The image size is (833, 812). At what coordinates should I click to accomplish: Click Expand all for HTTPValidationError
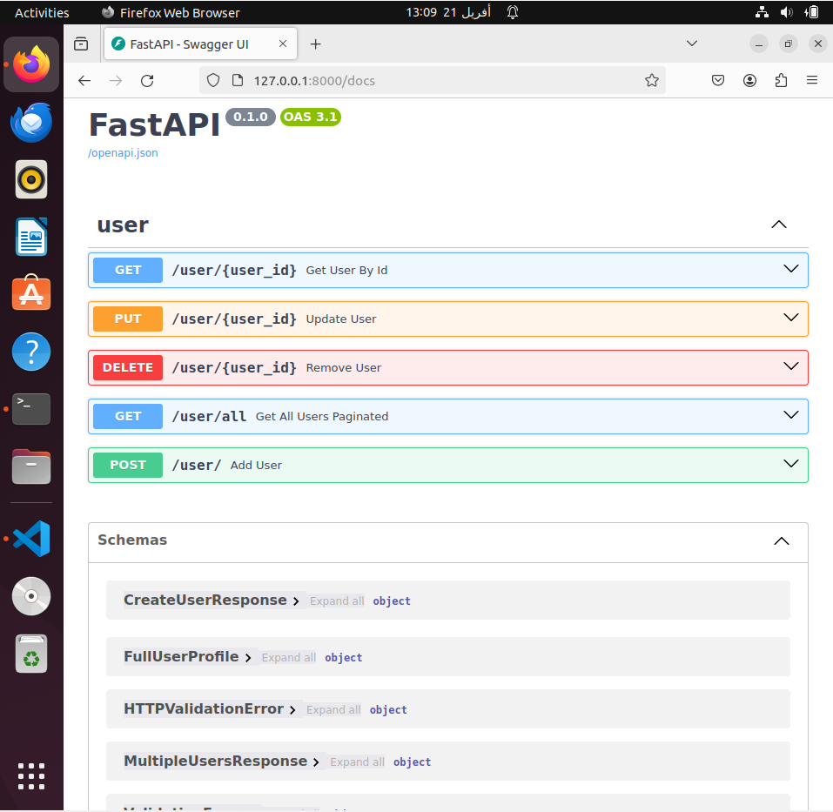coord(333,710)
